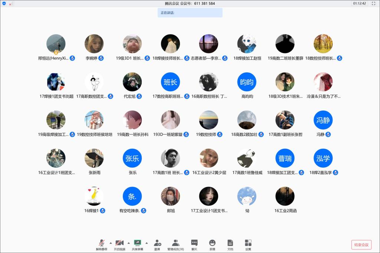The height and width of the screenshot is (253, 380).
Task: Select the 曹瑞 blue avatar circle
Action: point(285,158)
